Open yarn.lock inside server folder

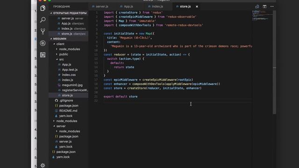(x=69, y=147)
